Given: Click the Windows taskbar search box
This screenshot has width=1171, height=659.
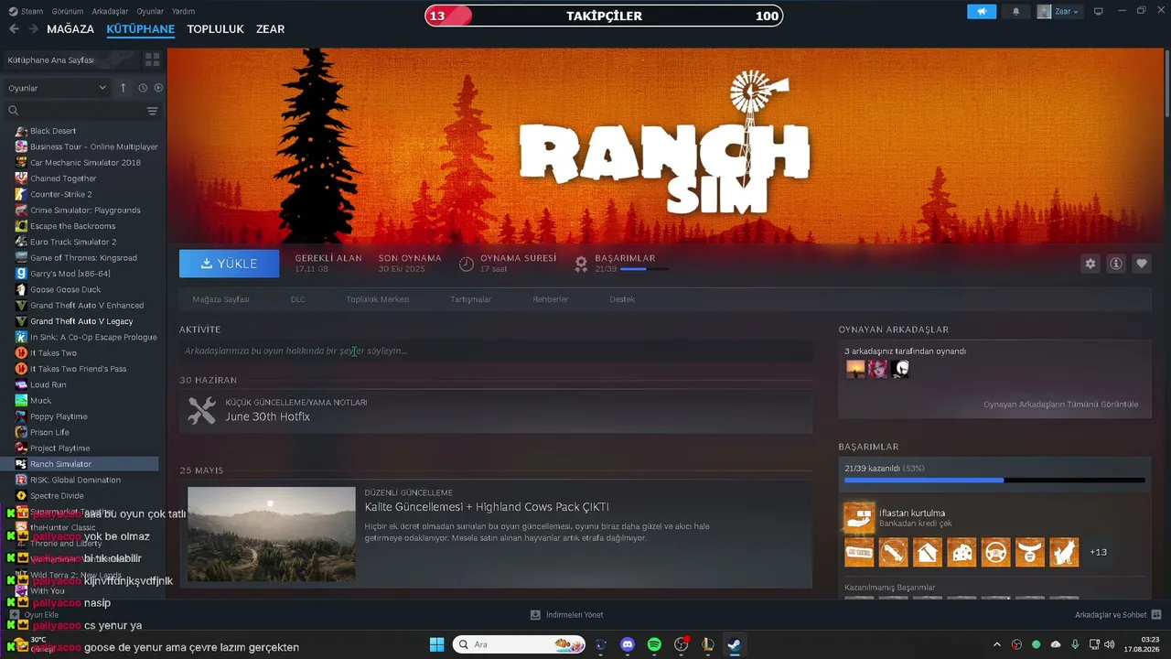Looking at the screenshot, I should click(x=521, y=644).
